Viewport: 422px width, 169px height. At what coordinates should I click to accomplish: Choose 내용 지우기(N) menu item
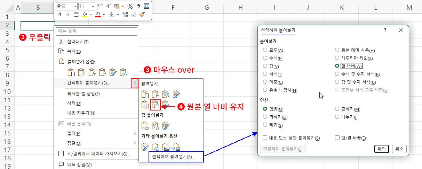coord(96,113)
